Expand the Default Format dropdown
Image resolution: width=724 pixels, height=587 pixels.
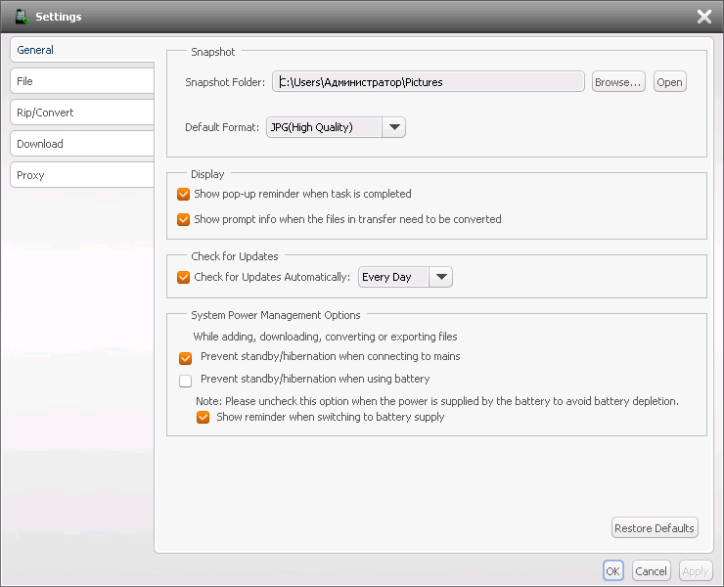click(394, 127)
